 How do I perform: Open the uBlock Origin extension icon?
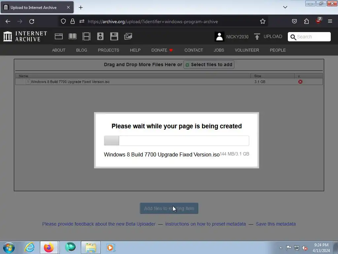pos(319,21)
